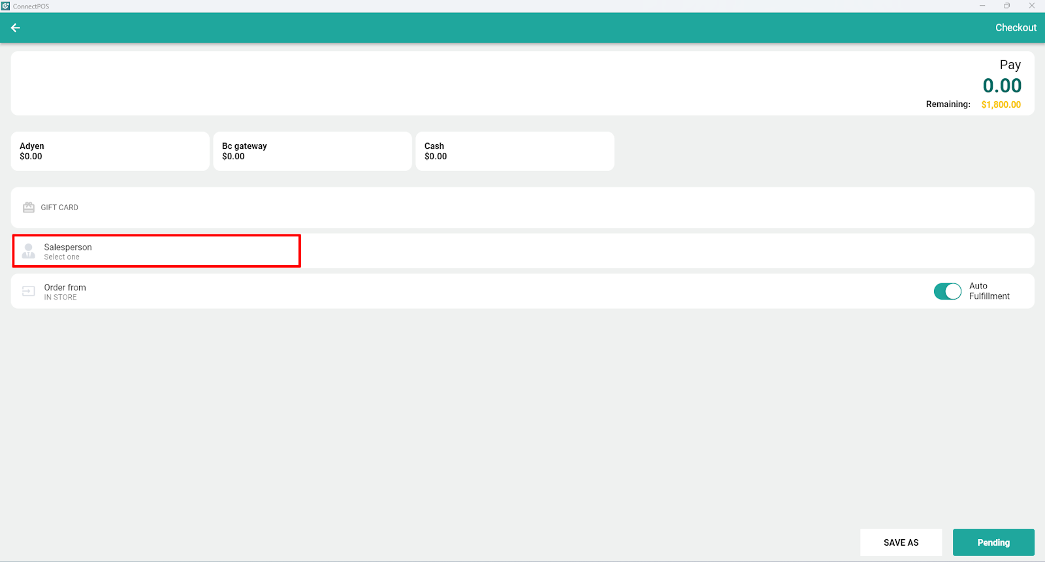Image resolution: width=1045 pixels, height=562 pixels.
Task: Maximize the ConnectPOS window
Action: click(1007, 6)
